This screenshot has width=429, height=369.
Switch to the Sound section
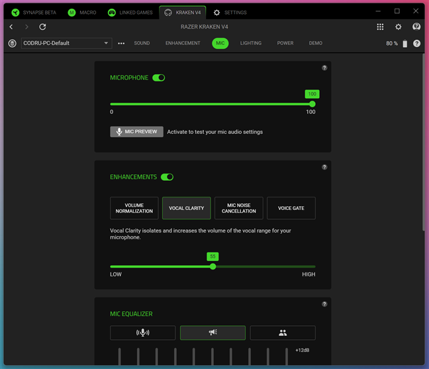[x=142, y=43]
